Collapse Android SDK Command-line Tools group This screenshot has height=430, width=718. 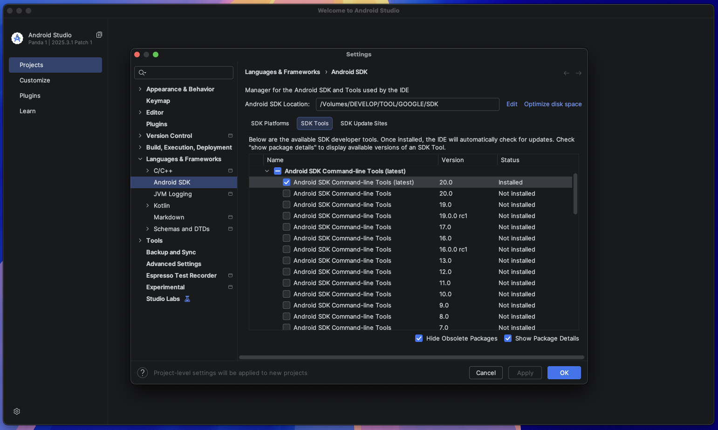click(x=267, y=171)
